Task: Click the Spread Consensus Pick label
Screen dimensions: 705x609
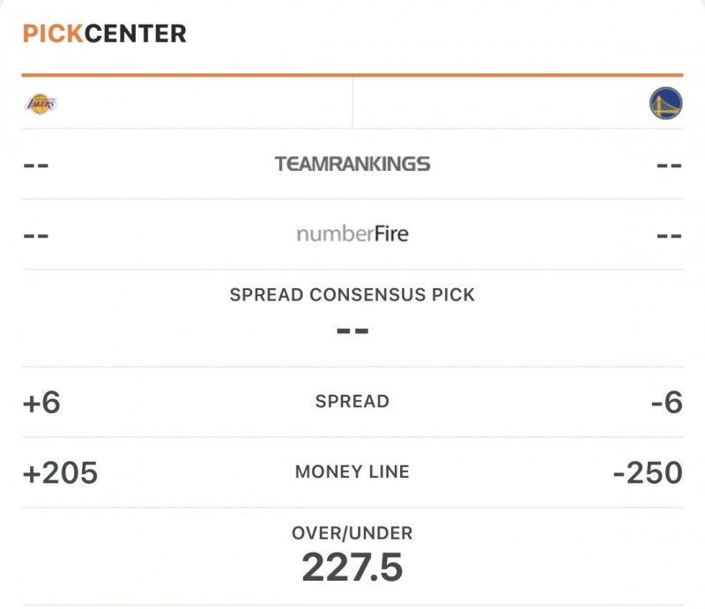Action: click(352, 295)
